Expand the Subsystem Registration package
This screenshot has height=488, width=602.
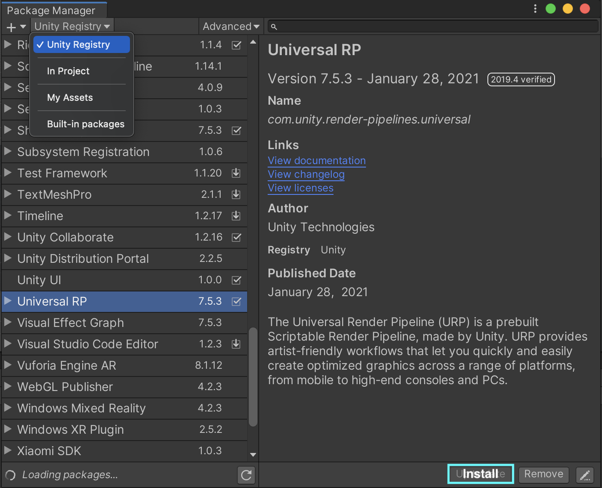point(8,151)
